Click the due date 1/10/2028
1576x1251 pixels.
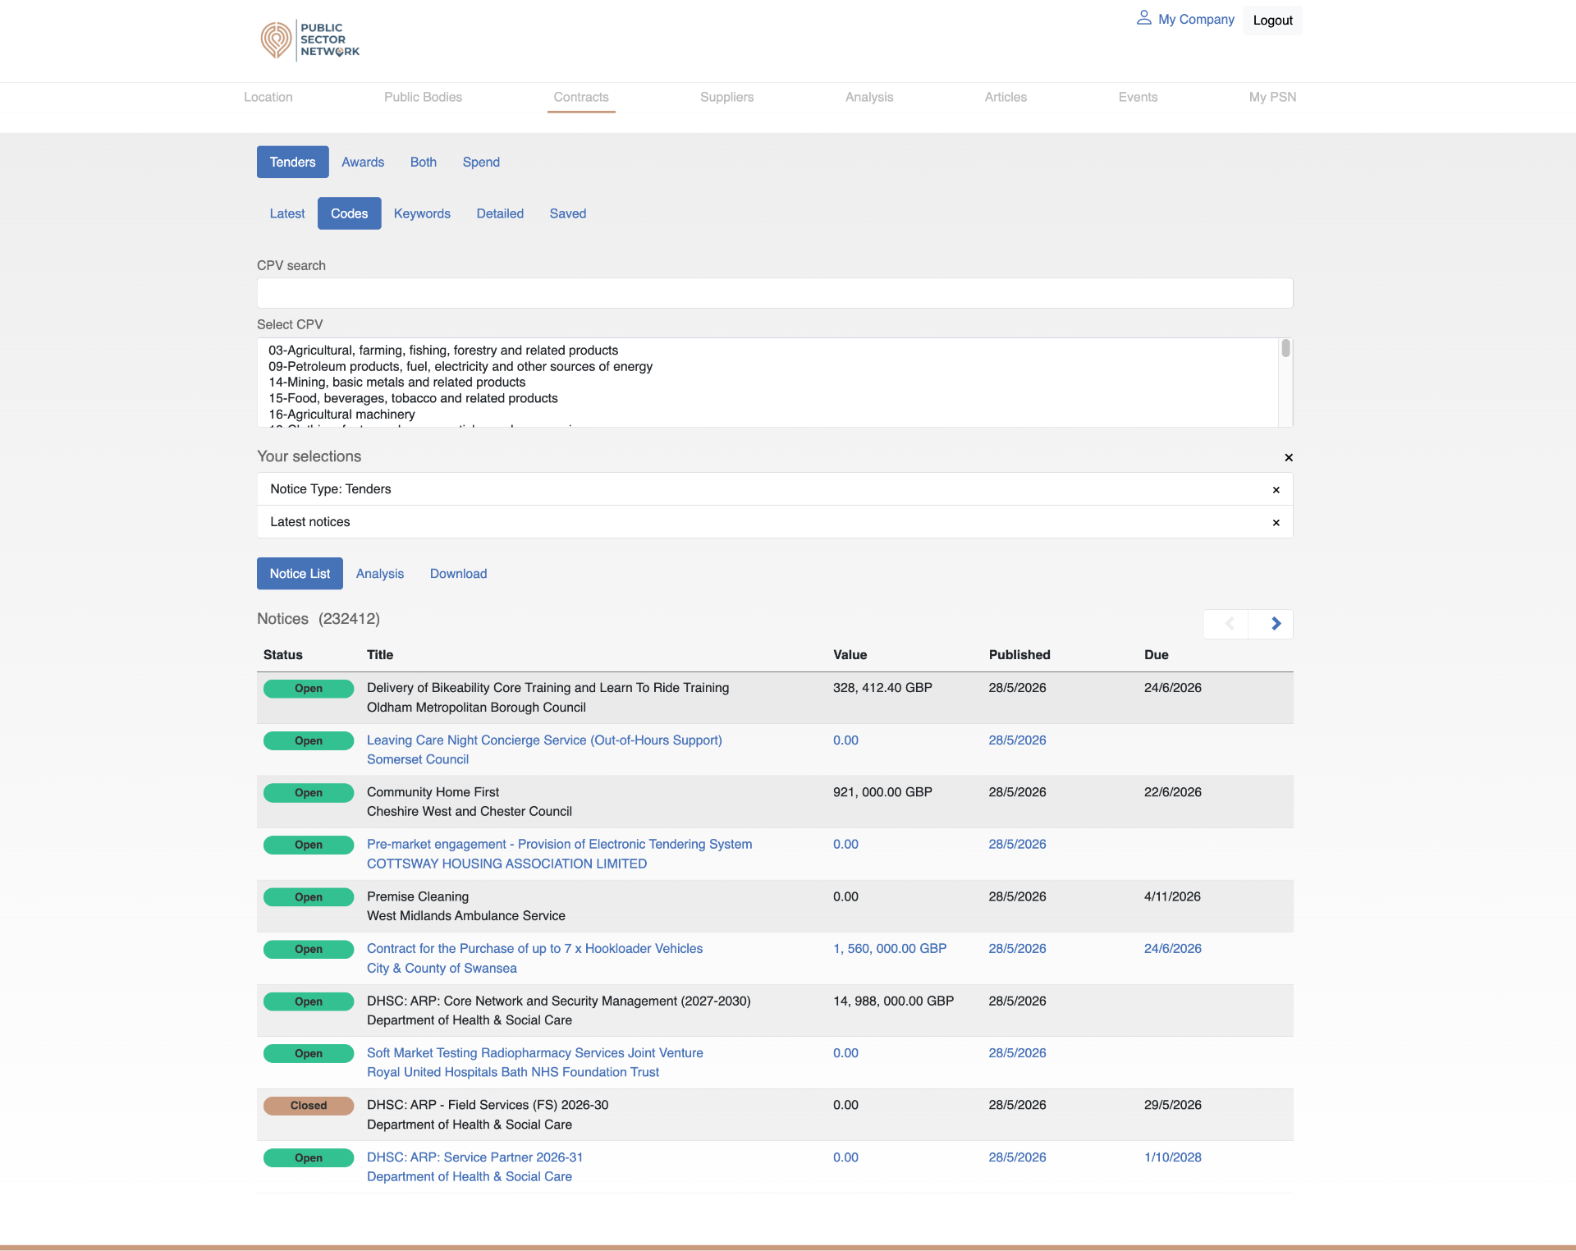click(x=1173, y=1157)
